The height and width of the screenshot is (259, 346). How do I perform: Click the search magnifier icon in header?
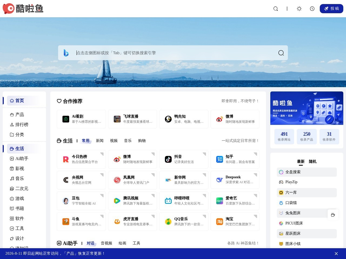pos(275,9)
